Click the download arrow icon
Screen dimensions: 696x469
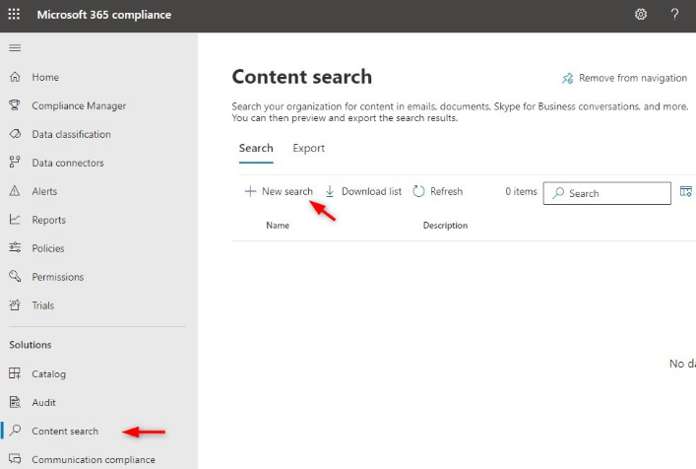(x=330, y=191)
